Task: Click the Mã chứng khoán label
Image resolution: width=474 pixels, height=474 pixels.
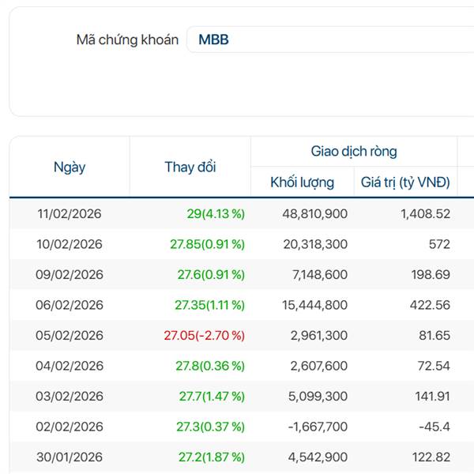Action: click(x=127, y=39)
